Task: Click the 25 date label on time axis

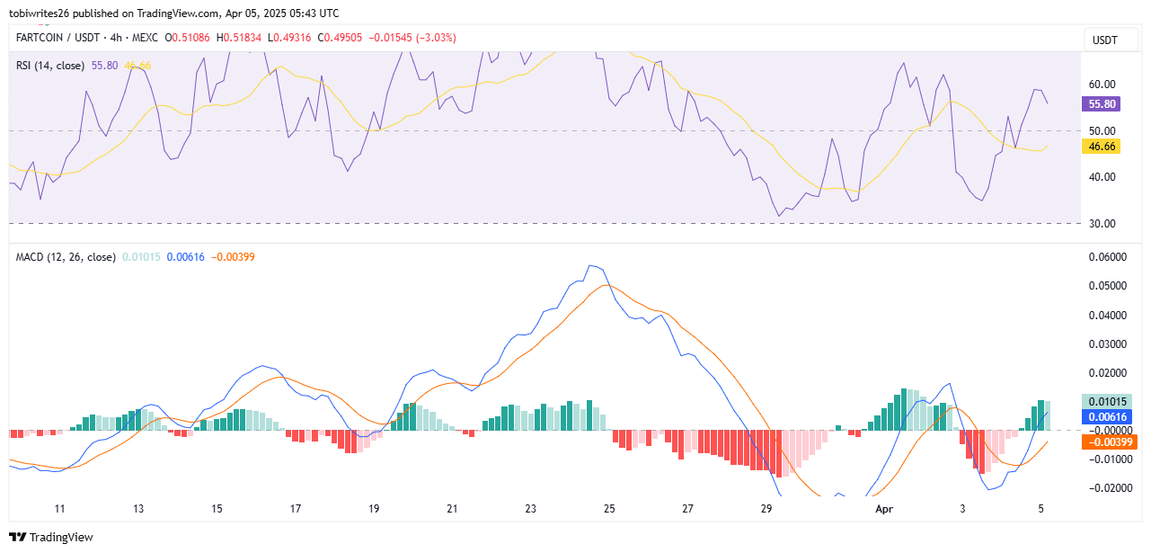Action: click(609, 509)
